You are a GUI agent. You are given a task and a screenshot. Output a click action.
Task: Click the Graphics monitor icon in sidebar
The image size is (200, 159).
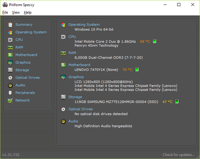pos(10,62)
